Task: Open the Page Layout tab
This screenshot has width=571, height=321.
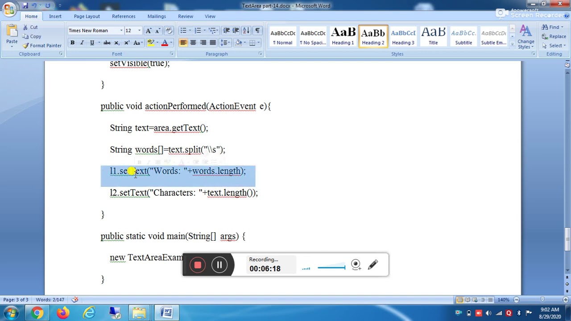Action: point(87,16)
